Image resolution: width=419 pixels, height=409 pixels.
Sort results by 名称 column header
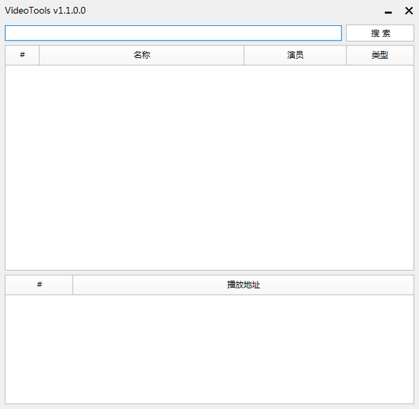coord(141,55)
